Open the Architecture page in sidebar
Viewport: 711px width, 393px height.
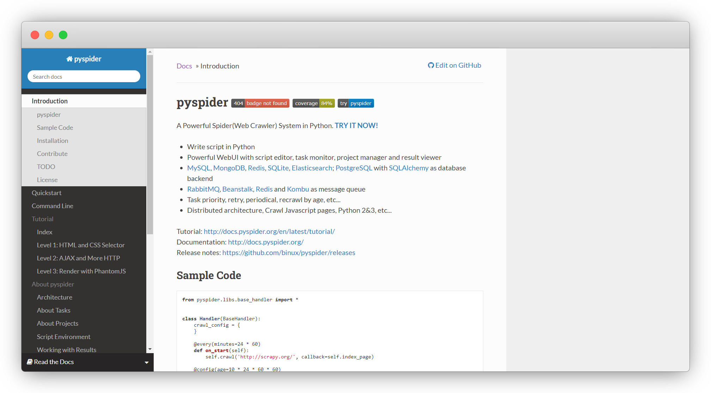coord(84,297)
